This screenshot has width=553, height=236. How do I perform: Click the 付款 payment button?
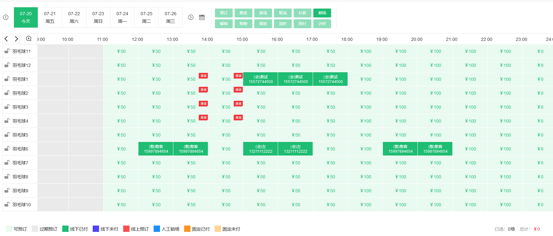(302, 13)
